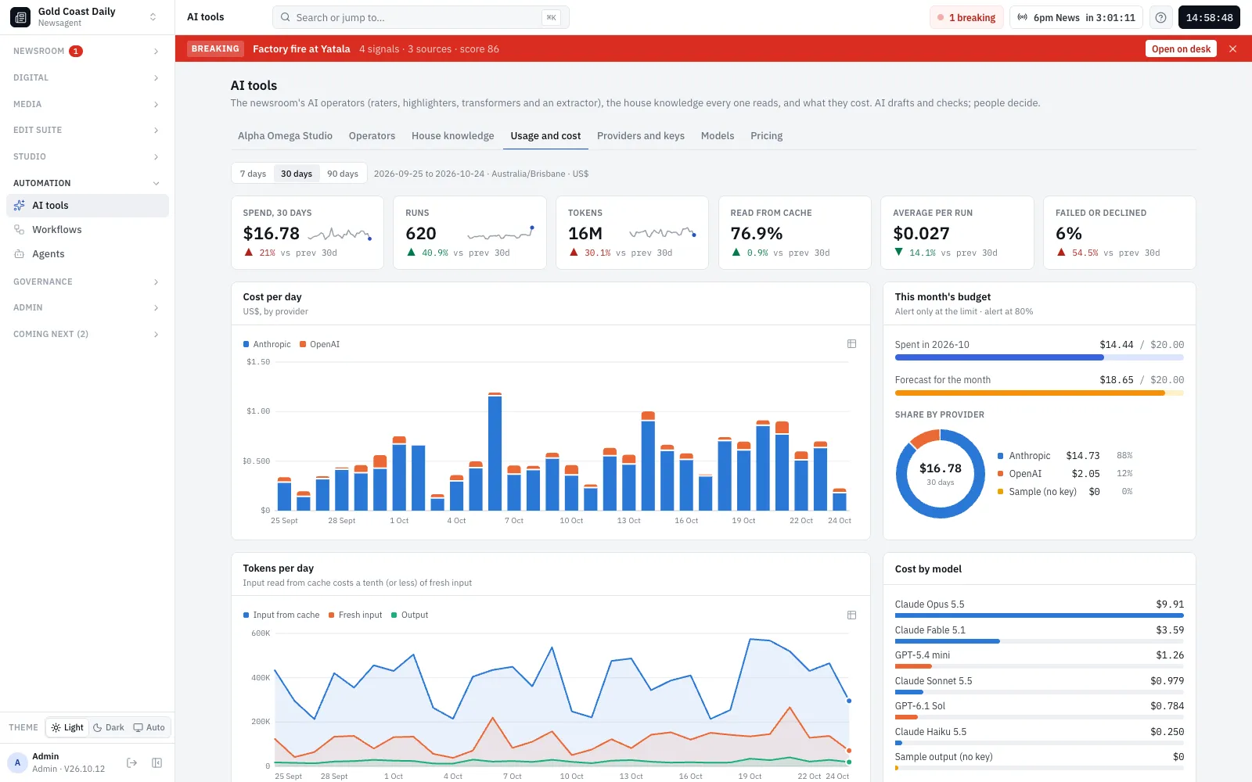
Task: Expand the Edit Suite sidebar section
Action: [x=87, y=130]
